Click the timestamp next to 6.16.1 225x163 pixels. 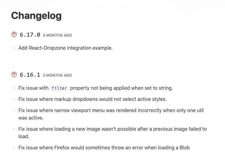pos(57,75)
